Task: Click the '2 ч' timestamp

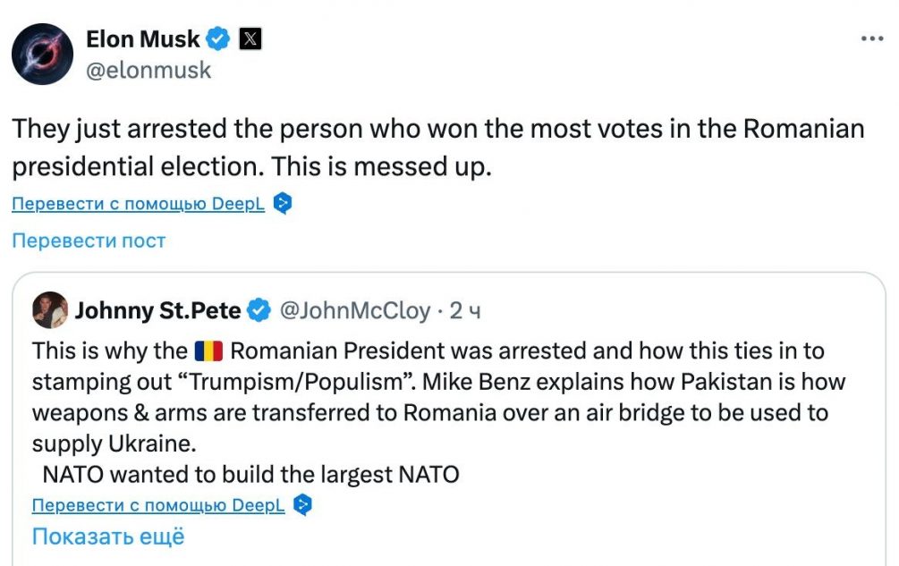Action: point(465,310)
